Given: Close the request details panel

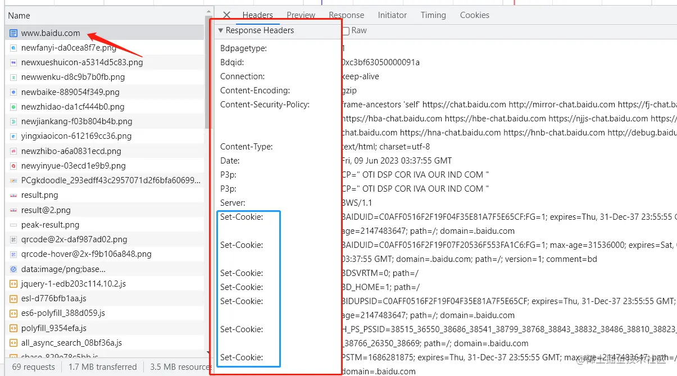Looking at the screenshot, I should pos(226,15).
